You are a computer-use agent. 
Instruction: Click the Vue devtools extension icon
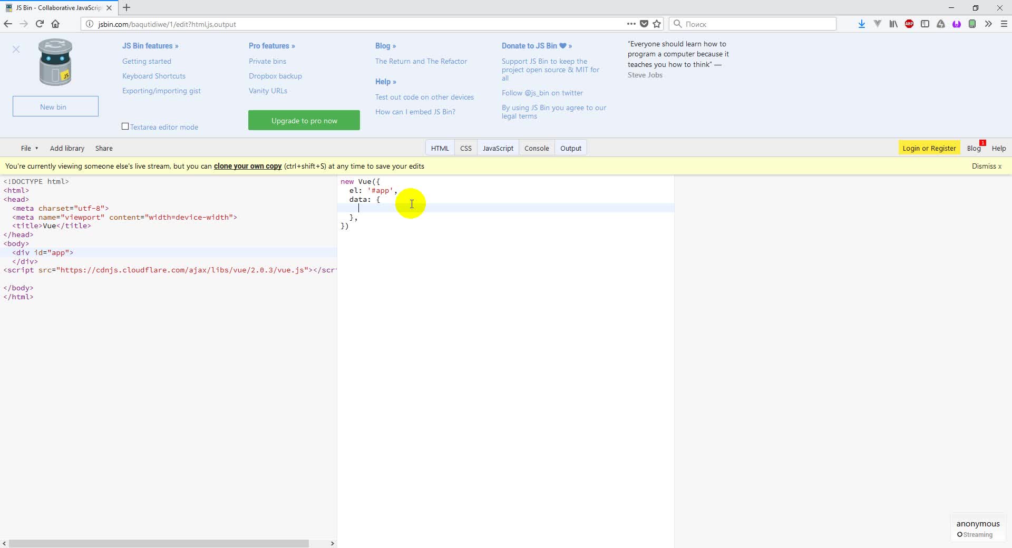[878, 24]
